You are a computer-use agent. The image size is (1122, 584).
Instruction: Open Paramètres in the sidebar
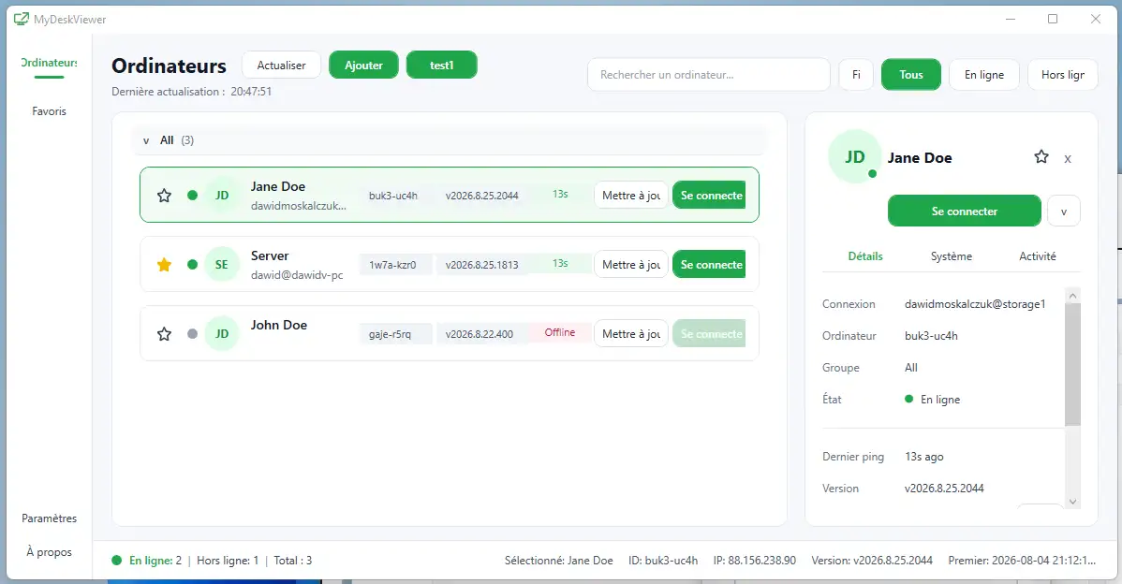coord(49,518)
